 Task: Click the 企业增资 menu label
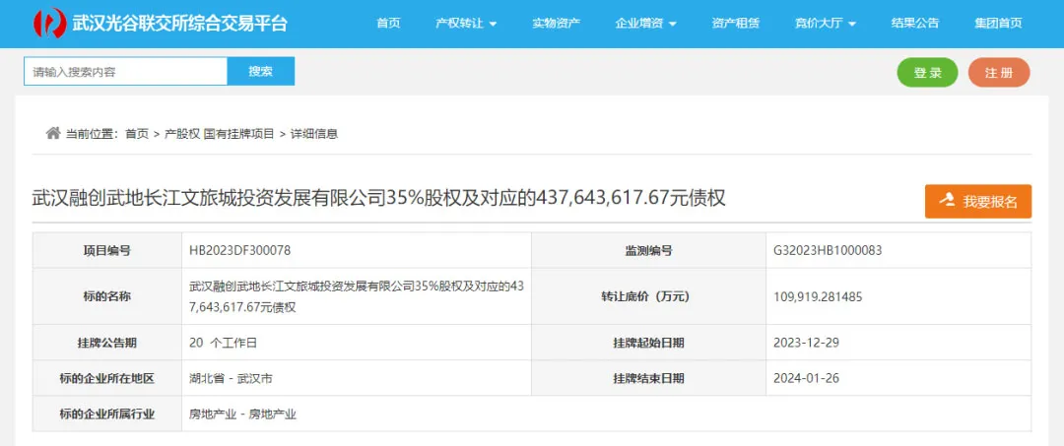638,23
